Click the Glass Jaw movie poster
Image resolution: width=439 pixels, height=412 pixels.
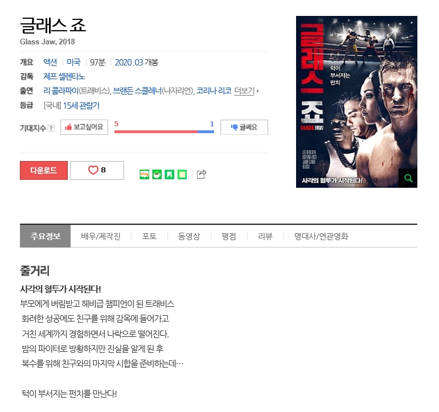356,102
